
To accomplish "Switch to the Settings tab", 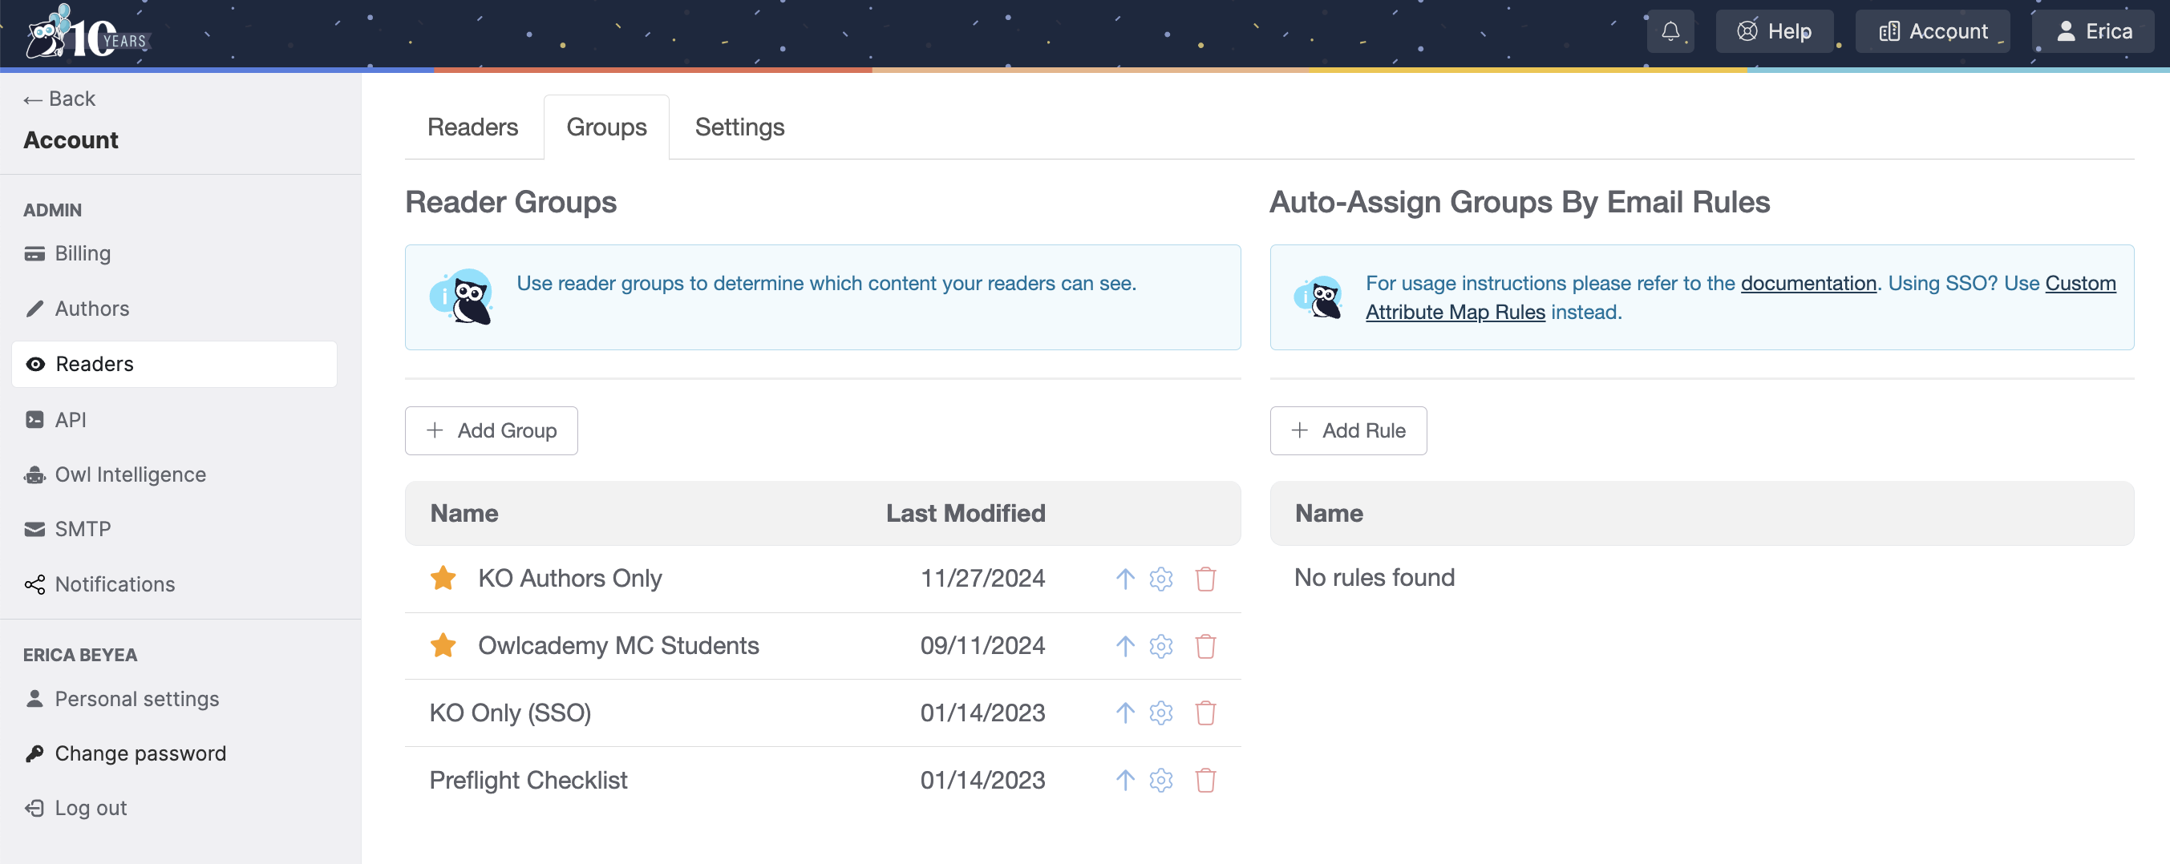I will point(739,127).
